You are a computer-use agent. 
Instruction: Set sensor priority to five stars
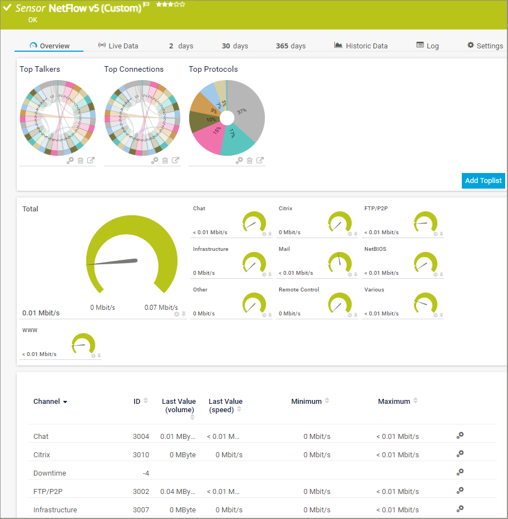click(183, 4)
